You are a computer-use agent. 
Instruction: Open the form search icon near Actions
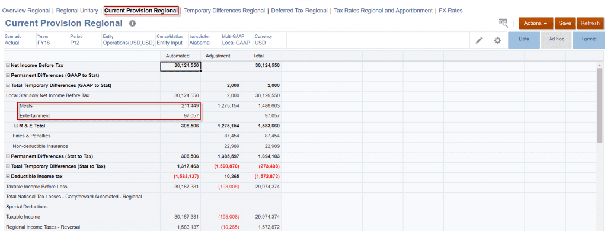[x=503, y=23]
